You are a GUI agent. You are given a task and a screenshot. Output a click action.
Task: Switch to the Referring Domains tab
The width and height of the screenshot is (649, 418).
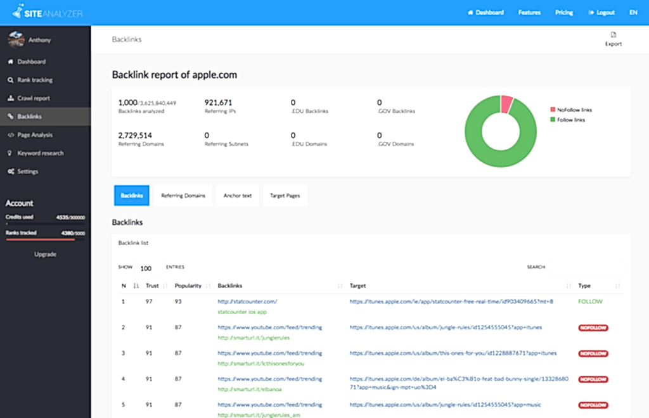pyautogui.click(x=183, y=196)
